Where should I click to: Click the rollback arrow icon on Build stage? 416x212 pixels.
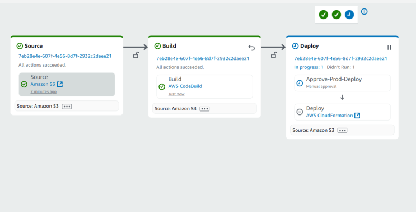click(251, 48)
